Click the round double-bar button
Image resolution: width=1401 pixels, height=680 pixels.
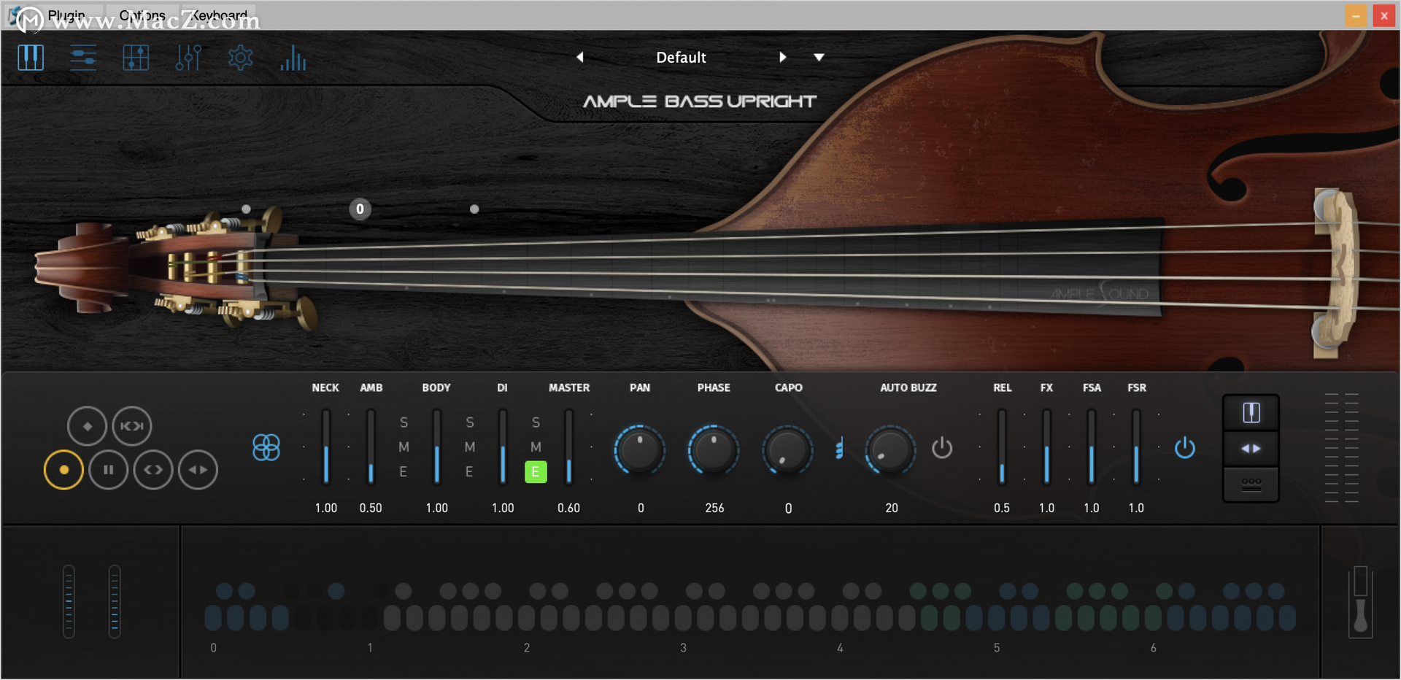point(109,470)
